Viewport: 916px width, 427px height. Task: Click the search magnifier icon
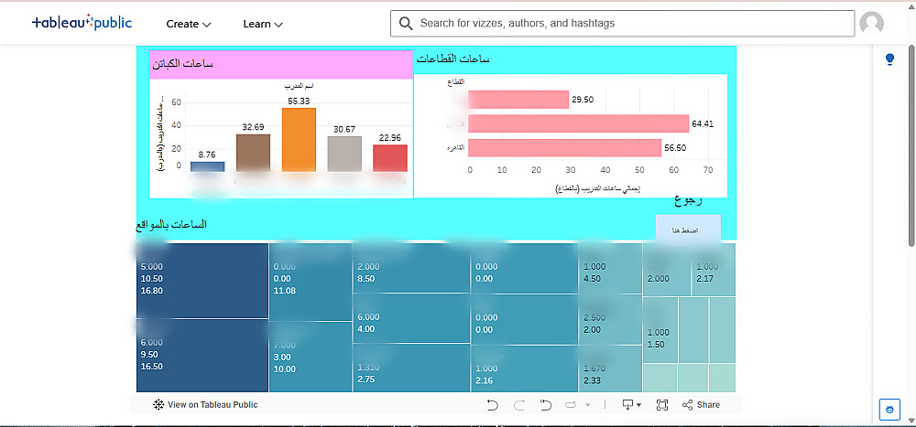406,24
